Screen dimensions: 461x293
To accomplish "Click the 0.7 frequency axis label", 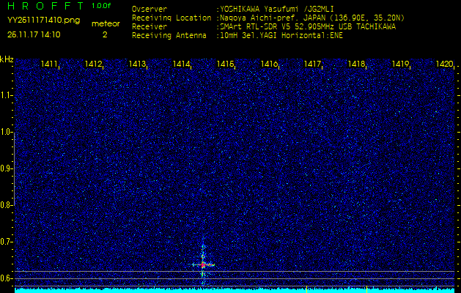I will (7, 242).
